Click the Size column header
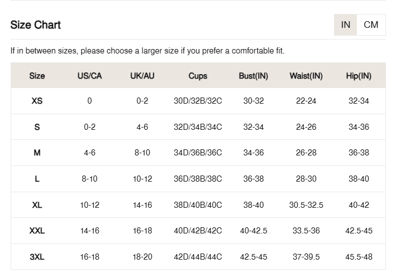The image size is (396, 273). click(37, 76)
